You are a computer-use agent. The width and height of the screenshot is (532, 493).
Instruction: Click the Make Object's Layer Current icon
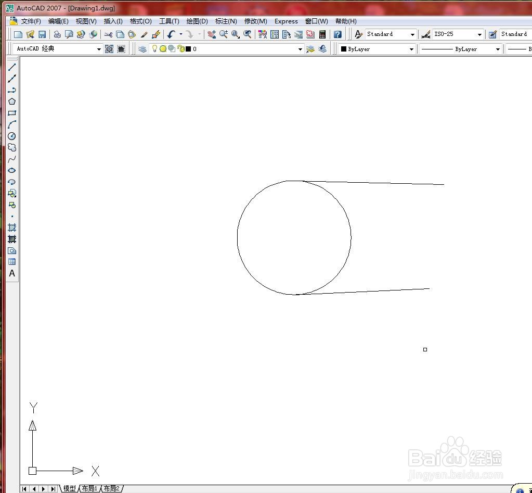point(310,49)
